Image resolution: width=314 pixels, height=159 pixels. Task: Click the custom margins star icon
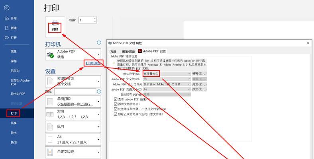coord(50,152)
